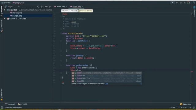Choose loadHTMLFile completion suggestion
The height and width of the screenshot is (110, 196).
(107, 78)
